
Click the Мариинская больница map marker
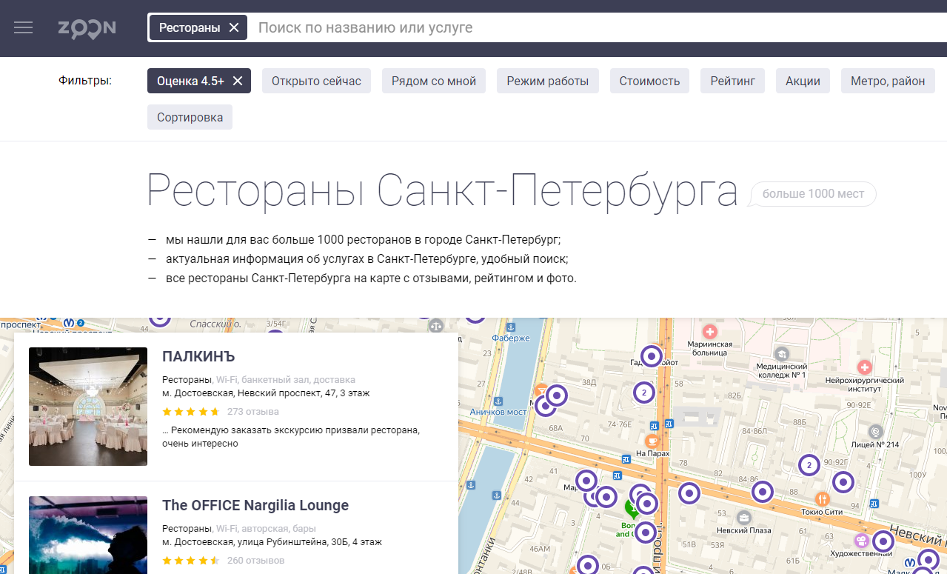tap(710, 331)
